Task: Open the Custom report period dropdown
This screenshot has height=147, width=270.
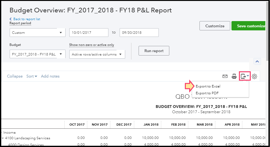Action: pyautogui.click(x=38, y=33)
